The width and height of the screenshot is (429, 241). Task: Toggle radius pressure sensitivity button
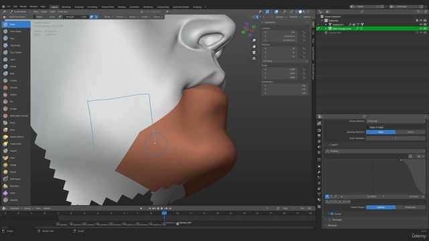tap(60, 17)
